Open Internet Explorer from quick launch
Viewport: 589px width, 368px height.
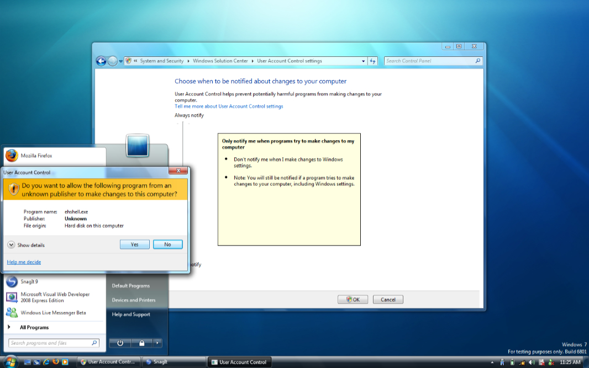tap(46, 362)
